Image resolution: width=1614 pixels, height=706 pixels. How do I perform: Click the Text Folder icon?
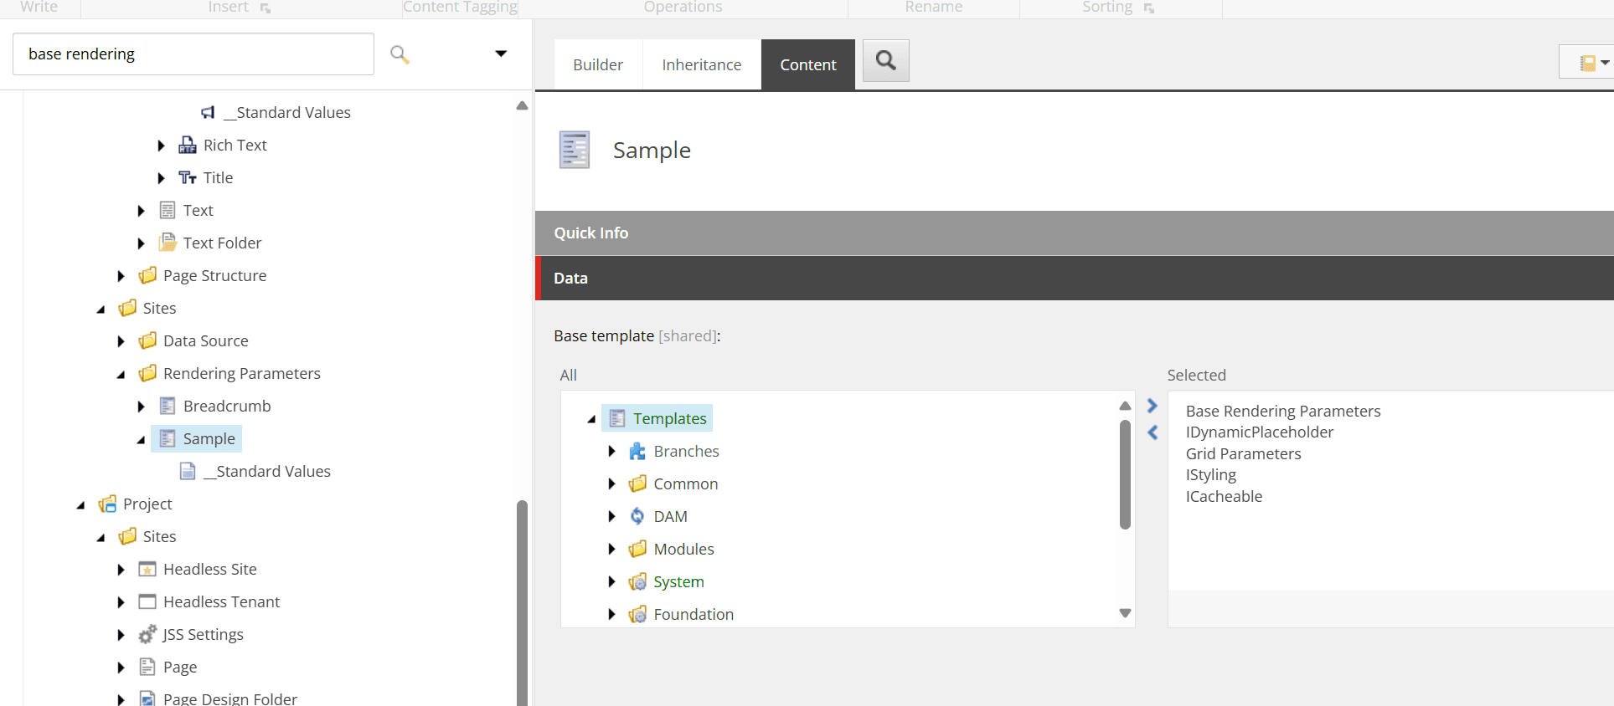click(x=168, y=243)
